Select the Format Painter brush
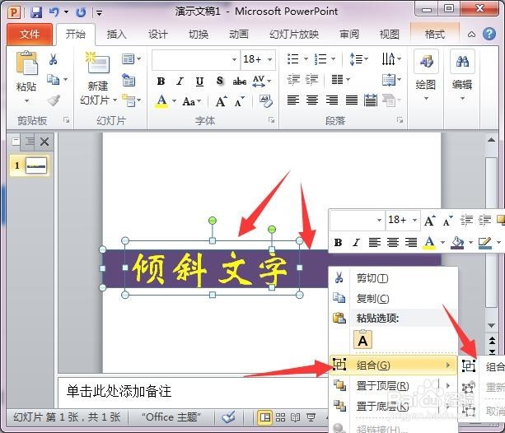This screenshot has height=433, width=505. pos(54,100)
